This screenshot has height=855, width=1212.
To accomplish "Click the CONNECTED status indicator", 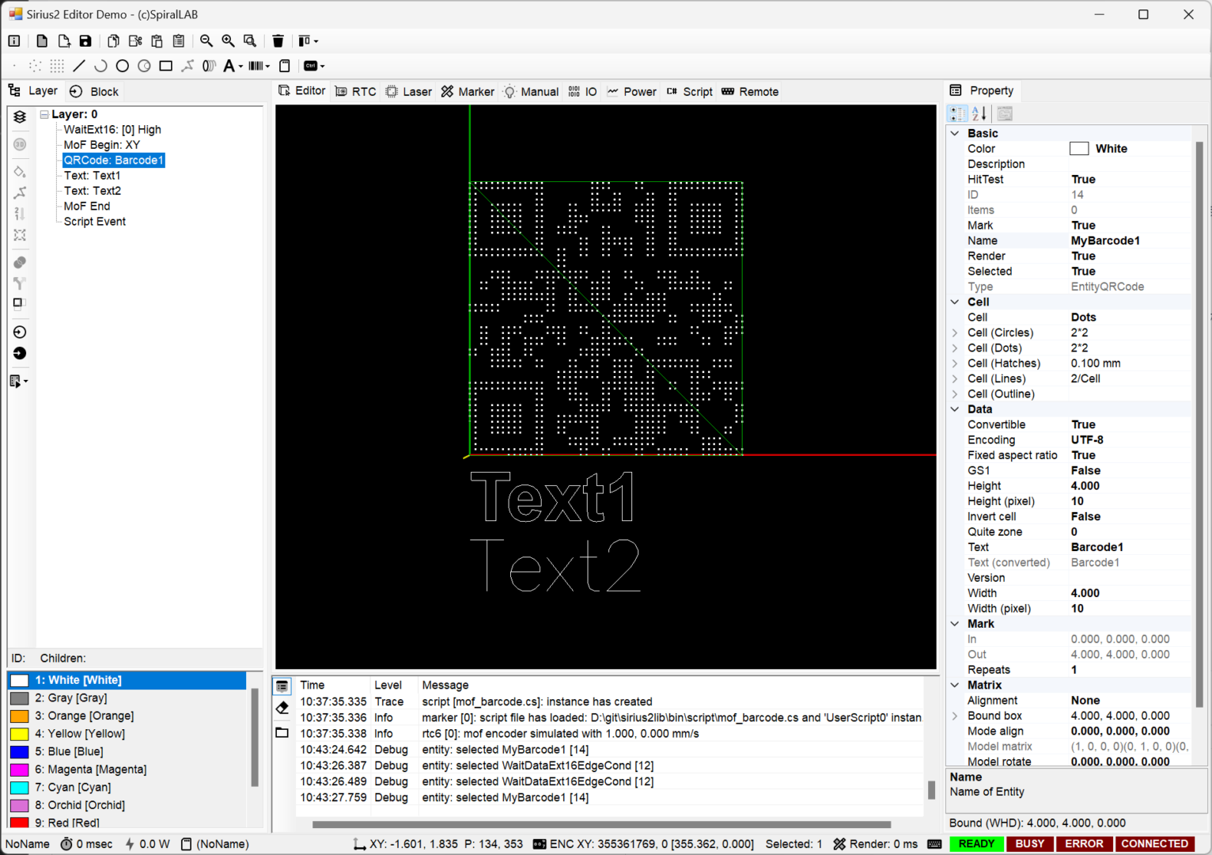I will pos(1154,844).
